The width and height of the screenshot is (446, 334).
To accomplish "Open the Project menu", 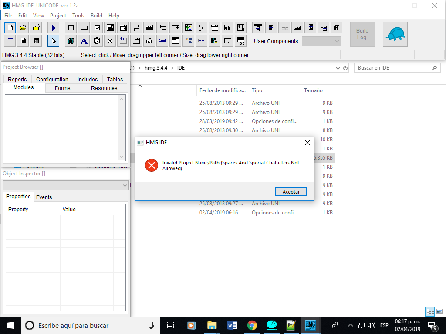I will click(58, 16).
